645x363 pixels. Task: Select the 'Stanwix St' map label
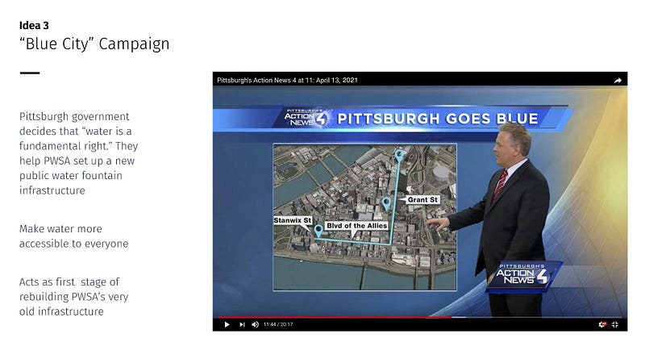293,220
